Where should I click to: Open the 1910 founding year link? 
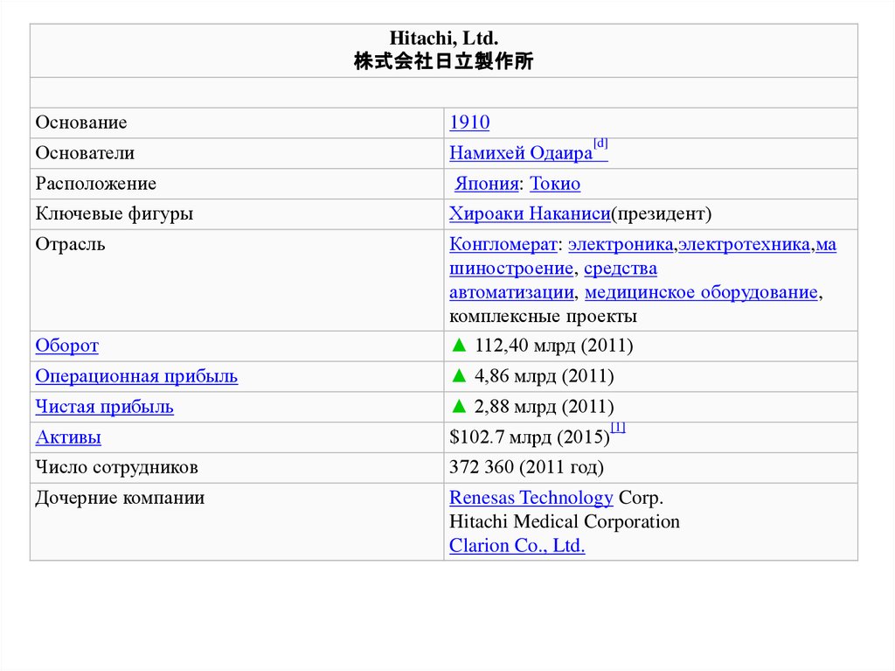point(469,122)
